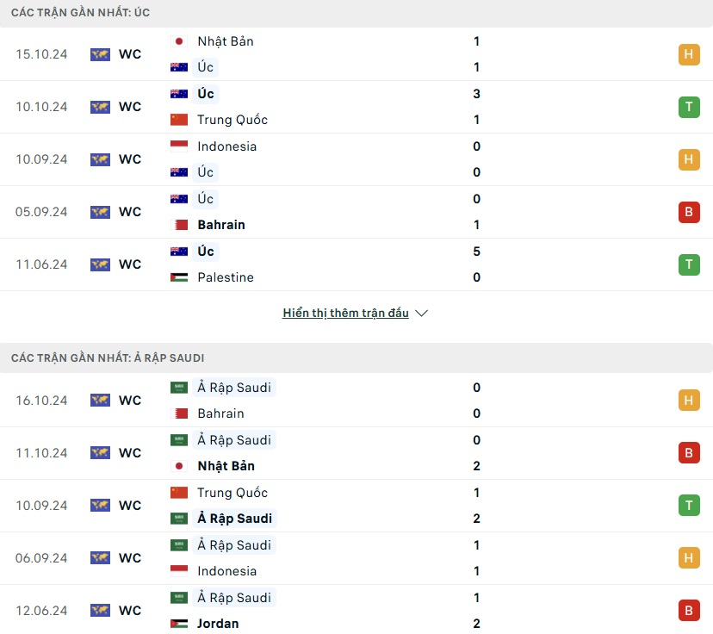Click the Jordan flag icon
713x634 pixels.
[179, 624]
